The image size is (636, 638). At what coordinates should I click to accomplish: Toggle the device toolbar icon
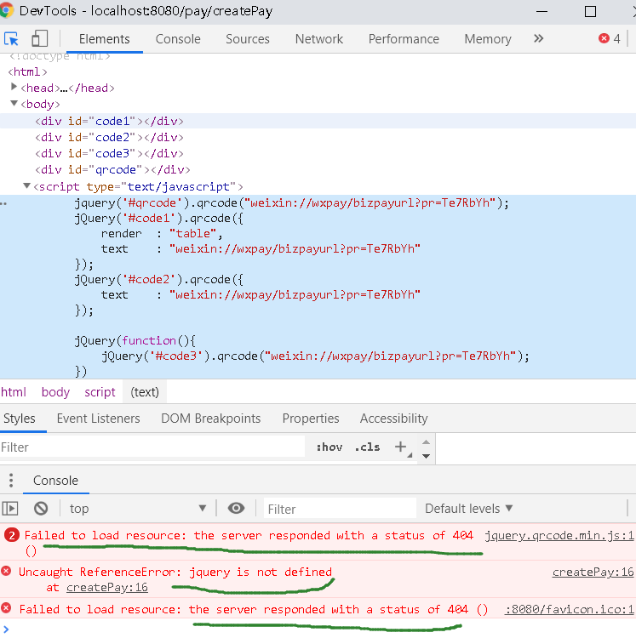click(40, 39)
